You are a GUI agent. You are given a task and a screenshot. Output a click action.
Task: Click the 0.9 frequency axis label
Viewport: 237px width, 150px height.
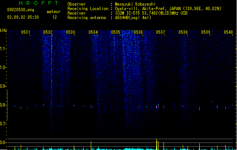tap(3, 86)
